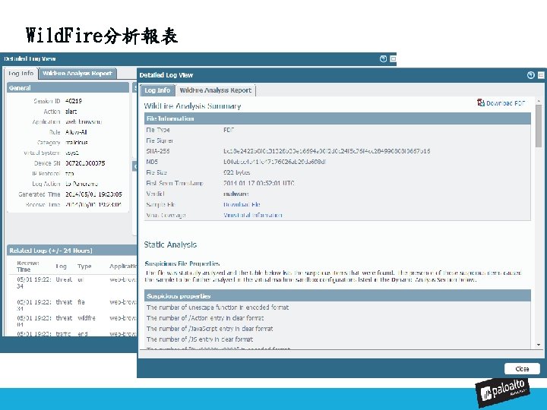Click the Category value malicious
This screenshot has width=547, height=410.
tap(77, 143)
